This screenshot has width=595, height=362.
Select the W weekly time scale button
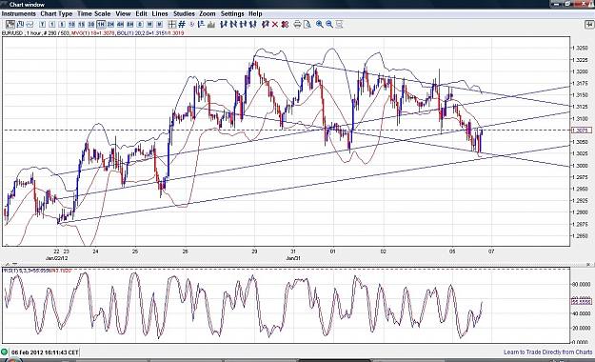[149, 25]
